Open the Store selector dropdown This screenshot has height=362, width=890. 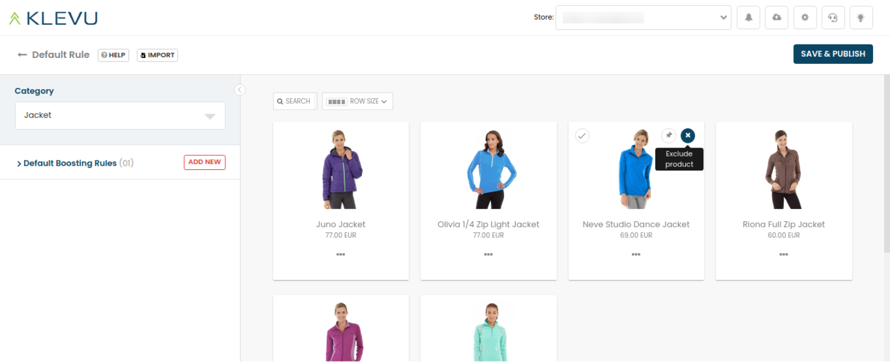click(644, 18)
